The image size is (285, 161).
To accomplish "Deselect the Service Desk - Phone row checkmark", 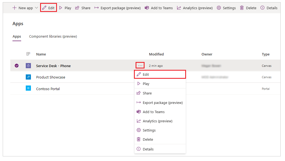I will point(17,66).
